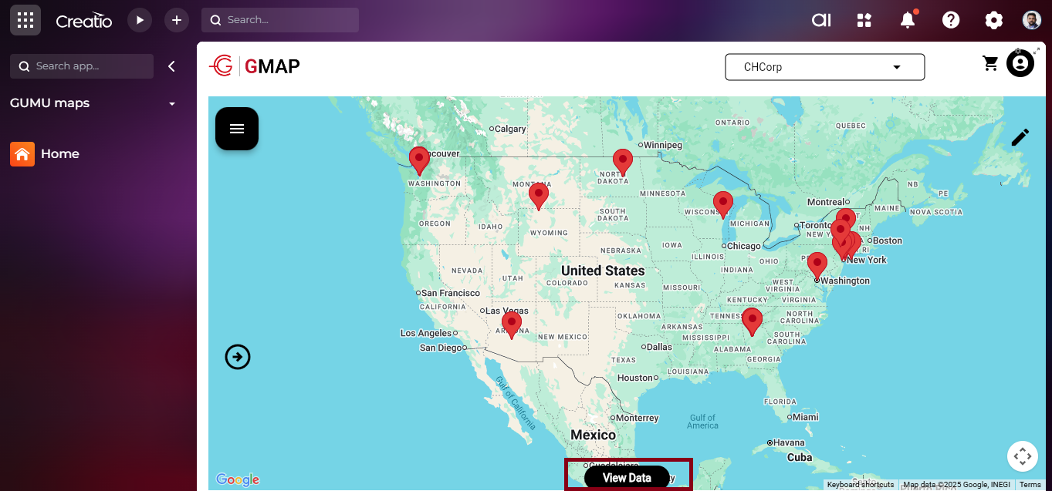Click the Houston city label

pos(635,378)
